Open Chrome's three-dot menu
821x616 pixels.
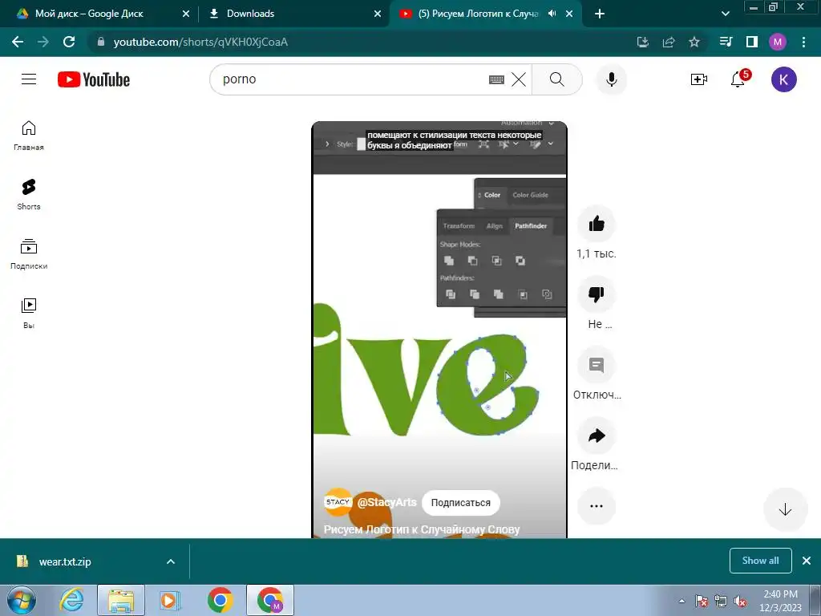coord(803,42)
